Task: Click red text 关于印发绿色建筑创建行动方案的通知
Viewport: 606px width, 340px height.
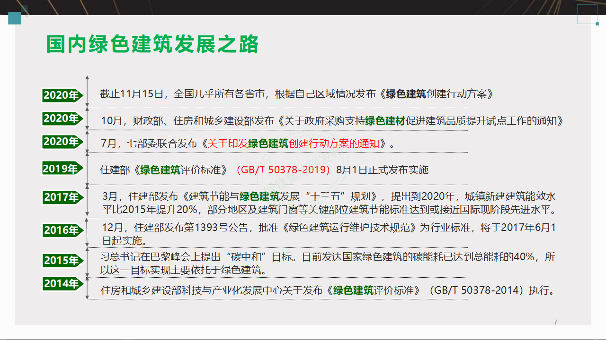Action: (294, 144)
